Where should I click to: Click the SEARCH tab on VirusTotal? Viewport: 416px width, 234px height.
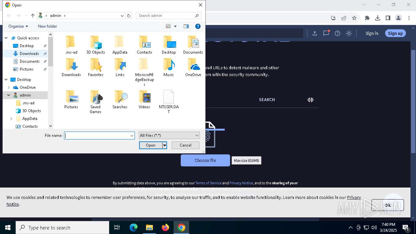267,100
